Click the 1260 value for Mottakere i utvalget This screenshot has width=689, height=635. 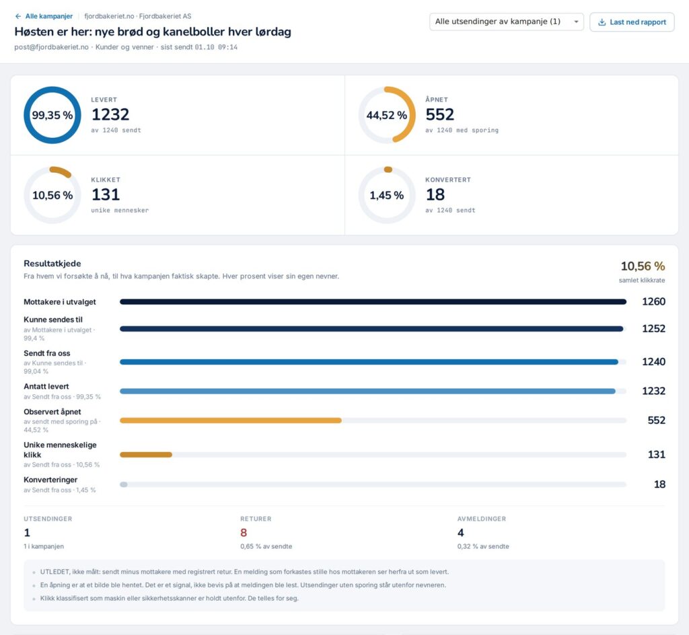pyautogui.click(x=653, y=301)
